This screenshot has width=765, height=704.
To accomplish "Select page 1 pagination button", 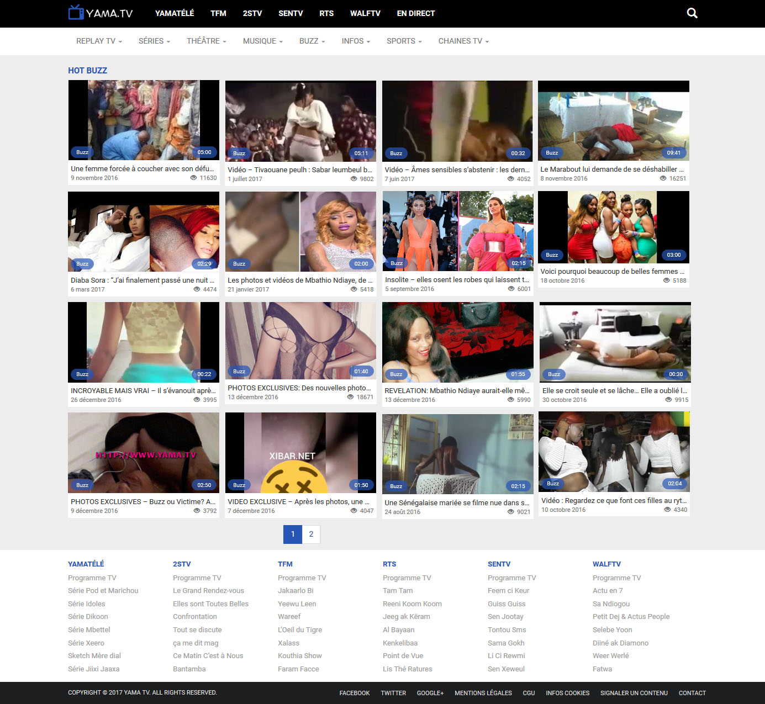I will pos(293,534).
